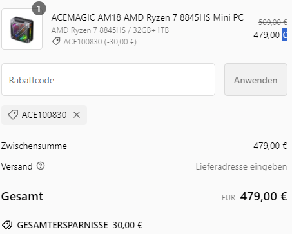Viewport: 292px width, 234px height.
Task: Open the Versand help question mark icon
Action: 41,166
